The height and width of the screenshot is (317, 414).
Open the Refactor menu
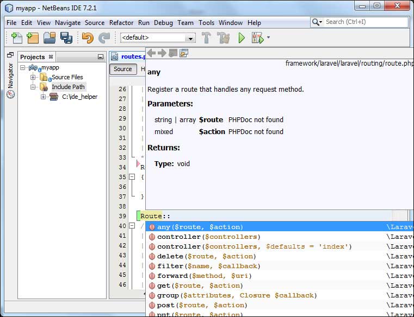click(121, 23)
